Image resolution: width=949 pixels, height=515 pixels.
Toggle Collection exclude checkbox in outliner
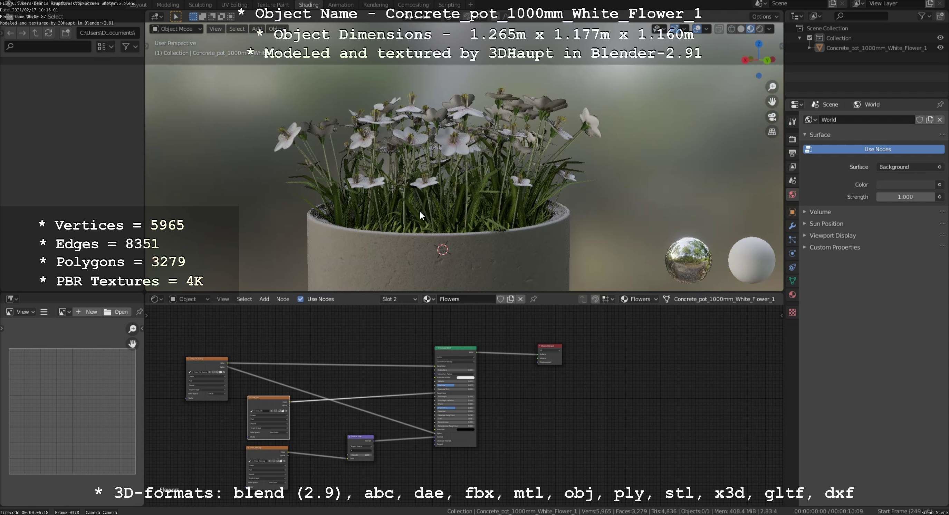tap(809, 38)
